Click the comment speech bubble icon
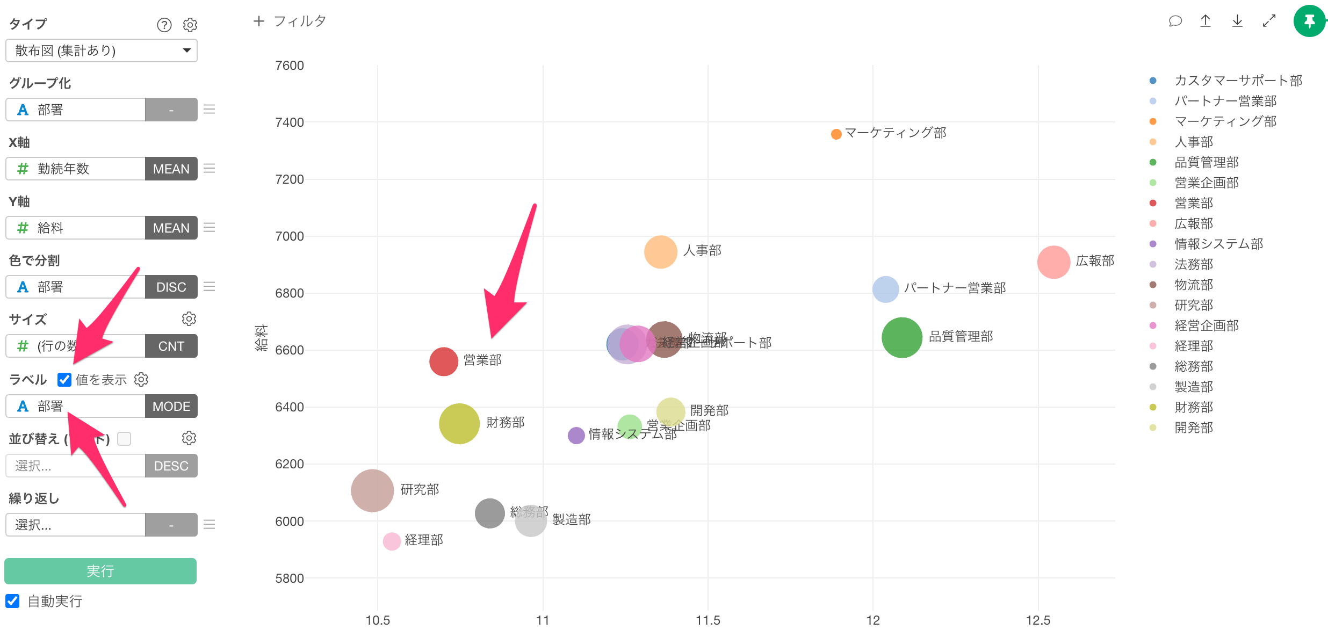Viewport: 1328px width, 637px height. (x=1175, y=21)
